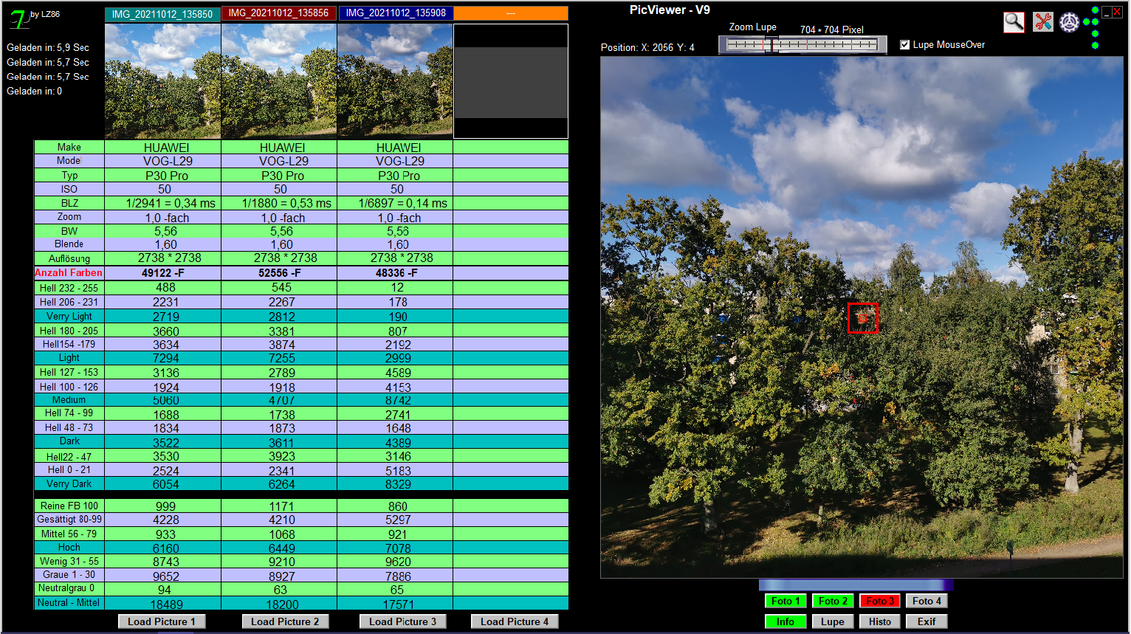The width and height of the screenshot is (1131, 634).
Task: Click the 9652 value cell
Action: pos(162,576)
